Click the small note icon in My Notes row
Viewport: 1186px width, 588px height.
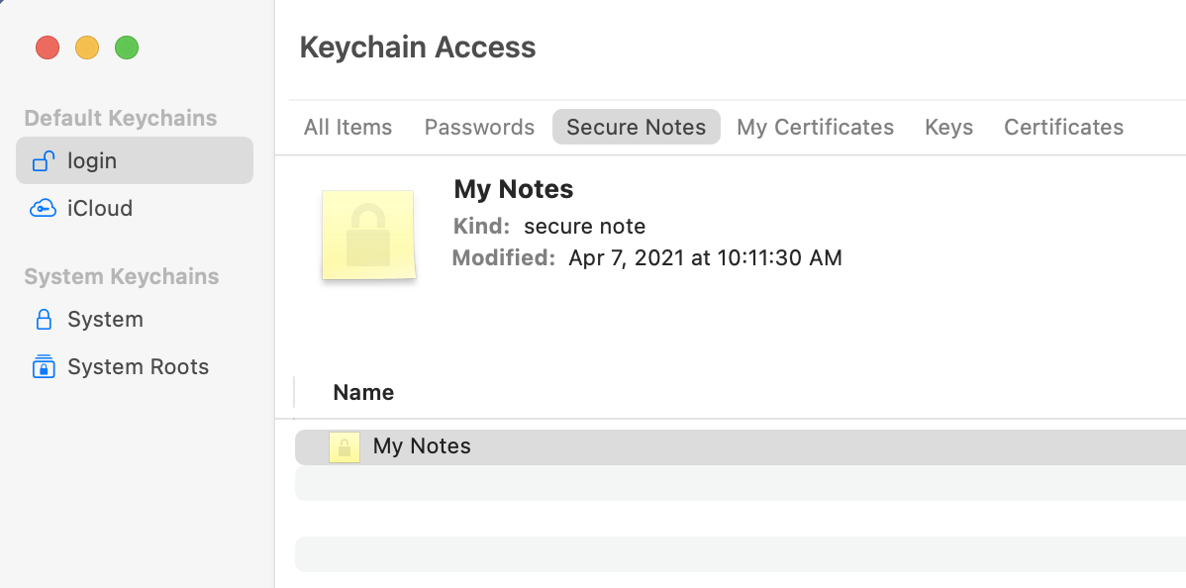point(344,446)
